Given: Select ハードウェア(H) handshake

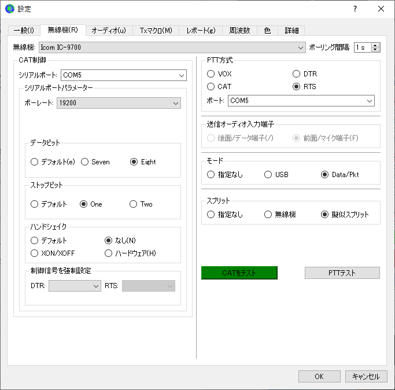Looking at the screenshot, I should [x=130, y=253].
